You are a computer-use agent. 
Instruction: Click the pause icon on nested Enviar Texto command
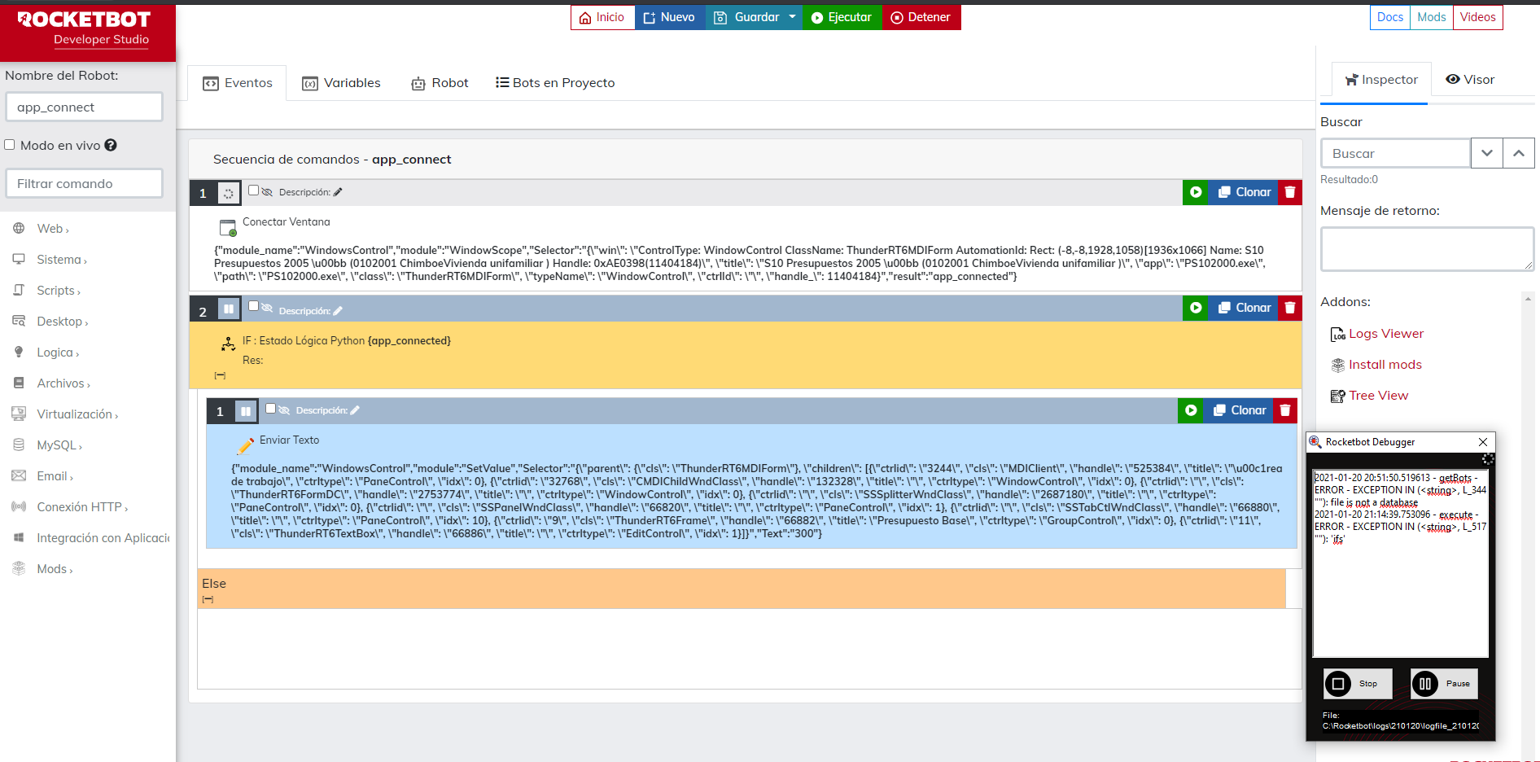[x=245, y=411]
